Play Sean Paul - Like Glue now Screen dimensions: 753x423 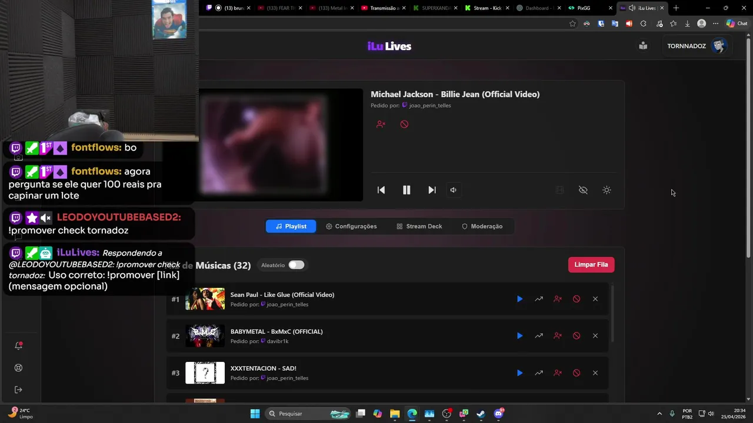click(x=519, y=299)
